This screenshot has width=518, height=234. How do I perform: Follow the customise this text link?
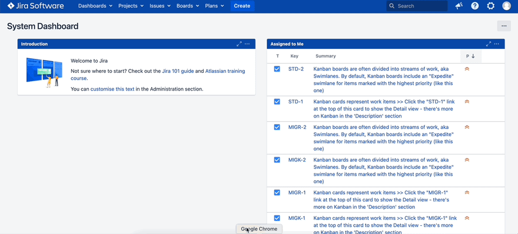point(112,89)
